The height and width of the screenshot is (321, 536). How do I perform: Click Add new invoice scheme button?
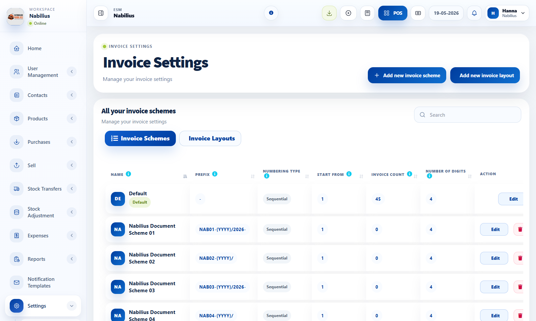pos(407,75)
